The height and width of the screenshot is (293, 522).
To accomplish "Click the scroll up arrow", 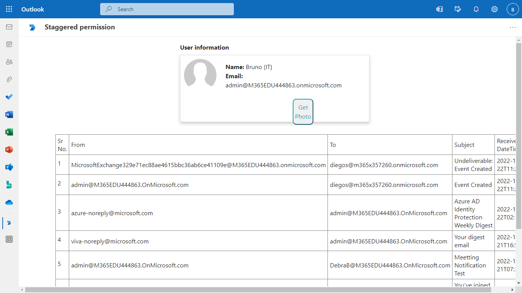I will click(519, 39).
